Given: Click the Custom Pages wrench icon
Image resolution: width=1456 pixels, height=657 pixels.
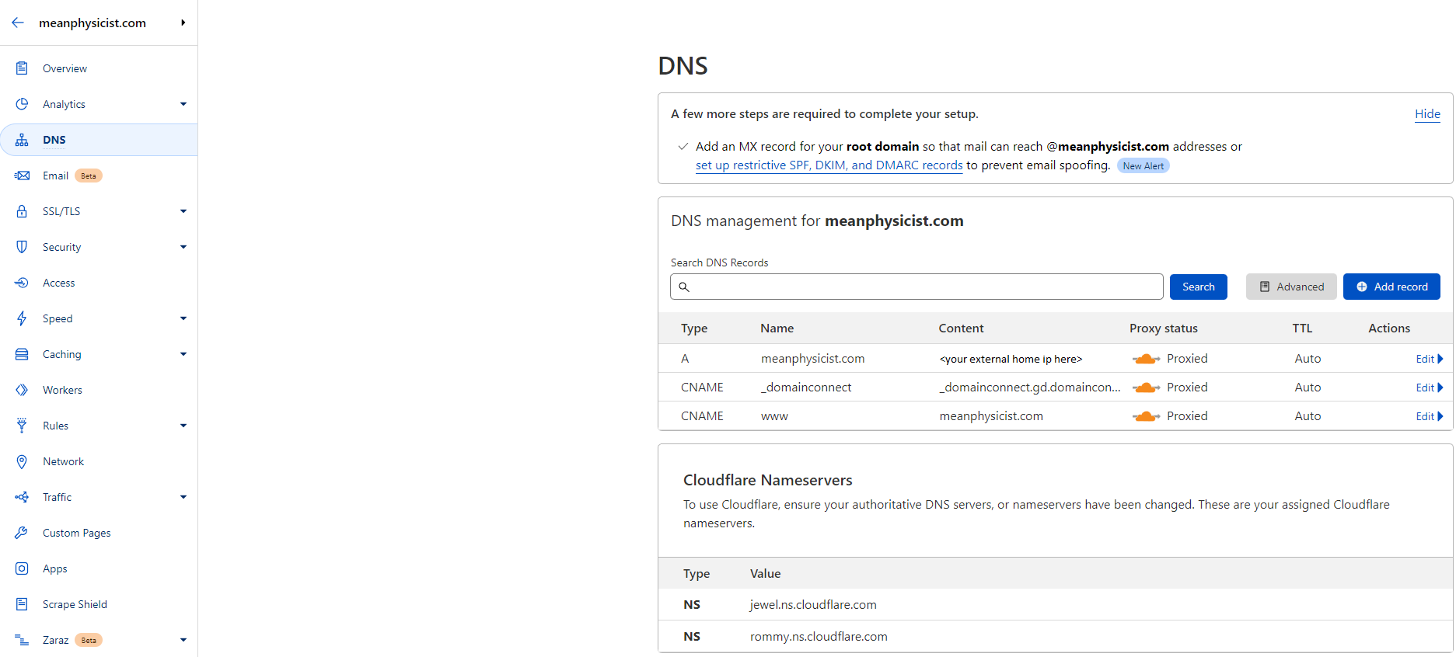Looking at the screenshot, I should [x=22, y=533].
